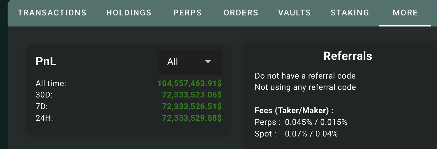Screen dimensions: 437x149
Task: Select the Perps fee rate line
Action: pos(301,122)
